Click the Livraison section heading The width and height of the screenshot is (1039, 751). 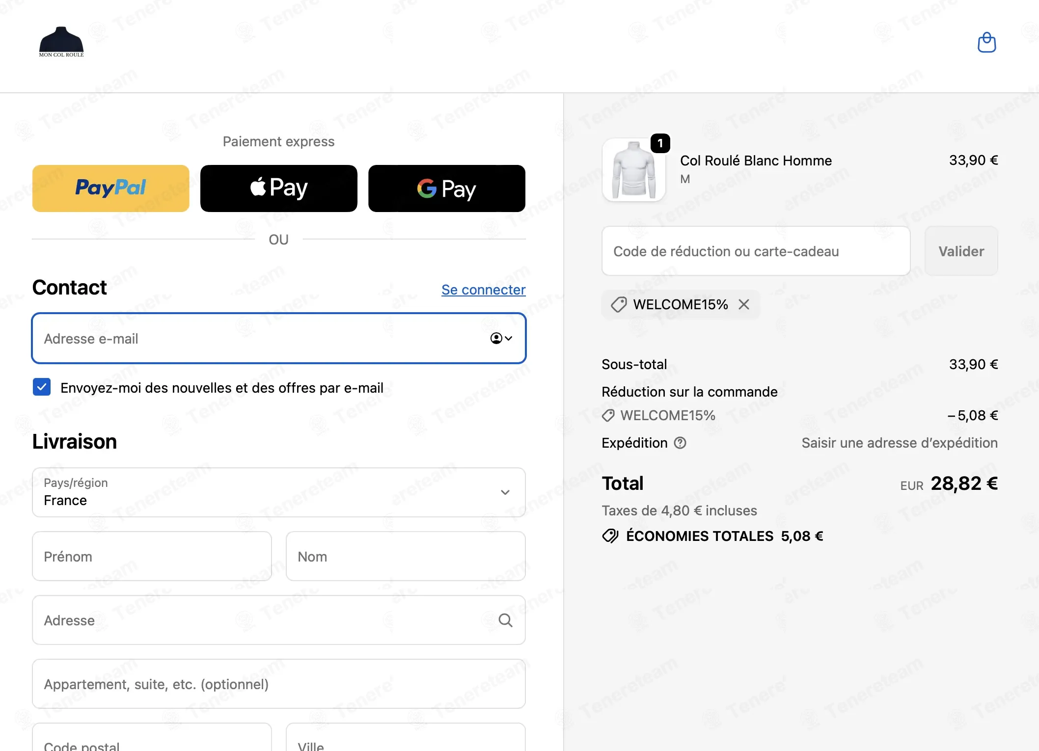pyautogui.click(x=75, y=441)
